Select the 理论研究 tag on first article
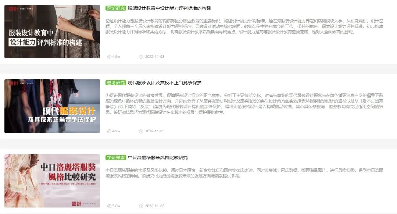 (x=116, y=8)
